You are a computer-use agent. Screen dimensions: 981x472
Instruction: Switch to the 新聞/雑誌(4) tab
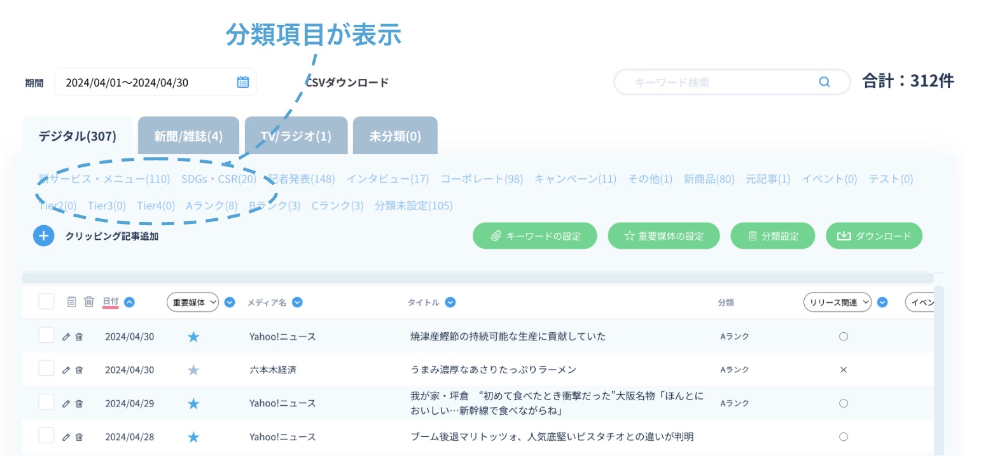(188, 136)
